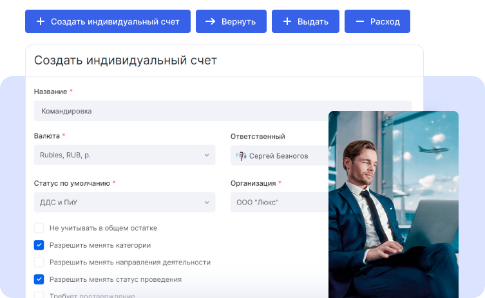Click the chevron in ДДС и ПиУ dropdown
Viewport: 485px width, 298px height.
click(207, 203)
